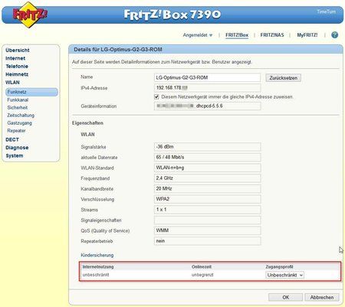The image size is (345, 307).
Task: Open the System menu section
Action: [15, 155]
